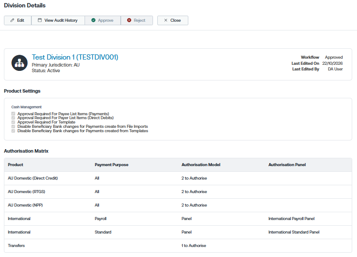Select the International Payroll Panel cell
Screen dimensions: 357x257
pyautogui.click(x=292, y=219)
